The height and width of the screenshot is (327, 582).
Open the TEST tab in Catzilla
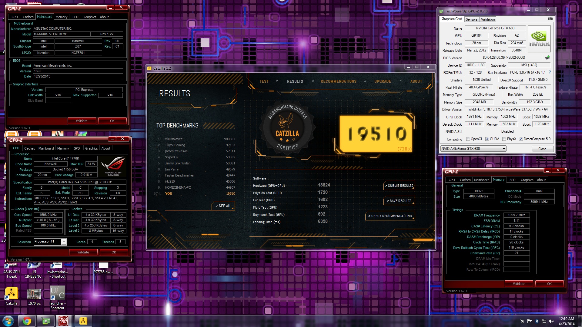(264, 81)
